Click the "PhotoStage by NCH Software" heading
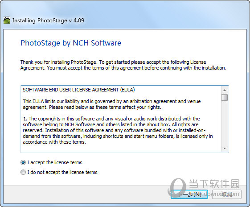This screenshot has height=207, width=250. 71,43
